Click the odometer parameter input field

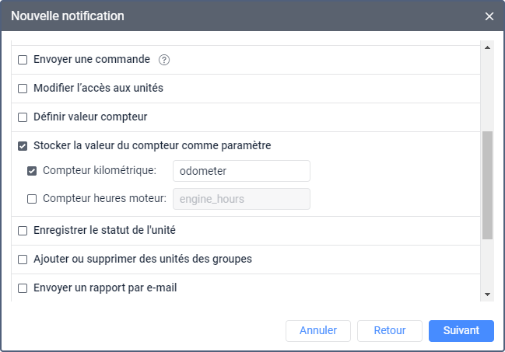[x=241, y=171]
